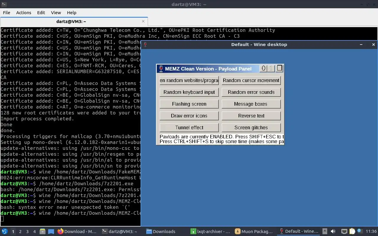Switch to Muon Package Manager taskbar entry
This screenshot has width=378, height=236.
coord(254,232)
